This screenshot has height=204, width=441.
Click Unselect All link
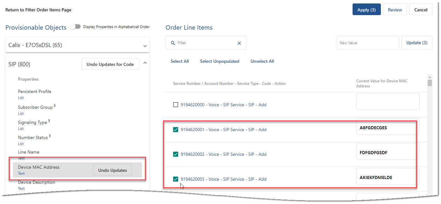(x=262, y=61)
